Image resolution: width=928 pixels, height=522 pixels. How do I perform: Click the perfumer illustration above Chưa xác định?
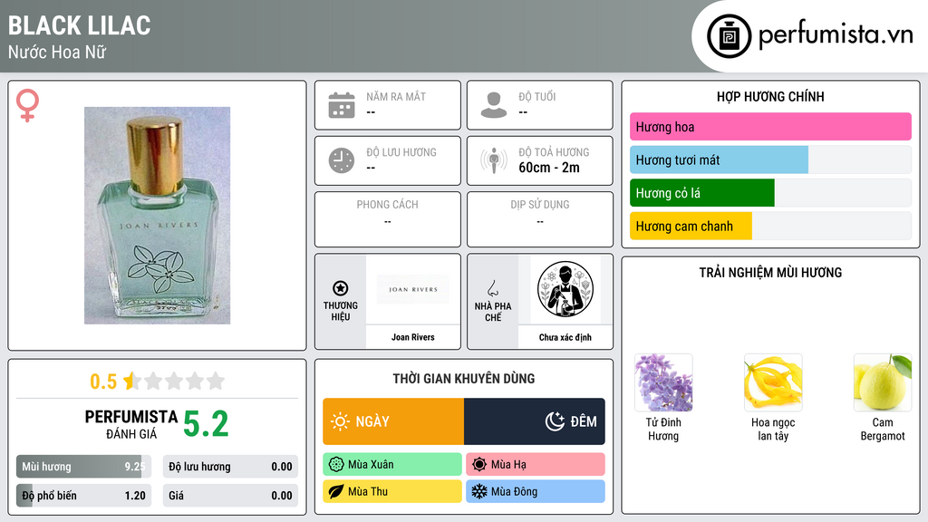[x=565, y=289]
